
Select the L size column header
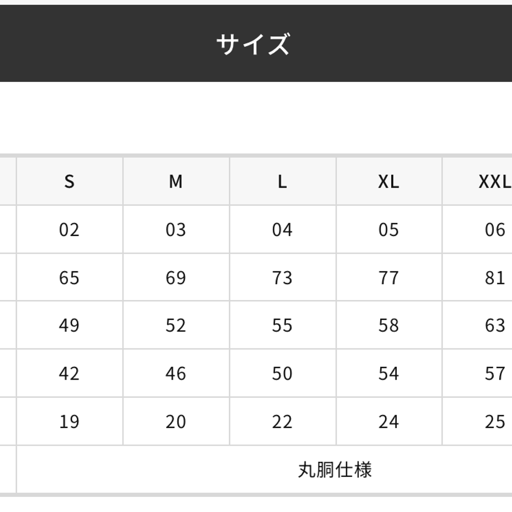[x=283, y=181]
